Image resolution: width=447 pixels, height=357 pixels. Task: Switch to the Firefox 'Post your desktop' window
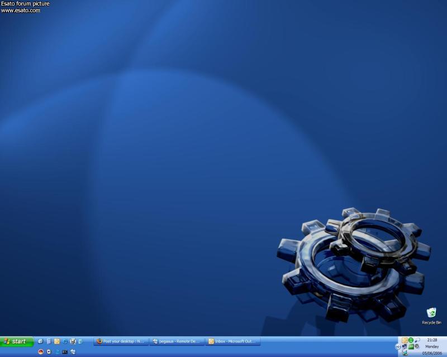121,341
